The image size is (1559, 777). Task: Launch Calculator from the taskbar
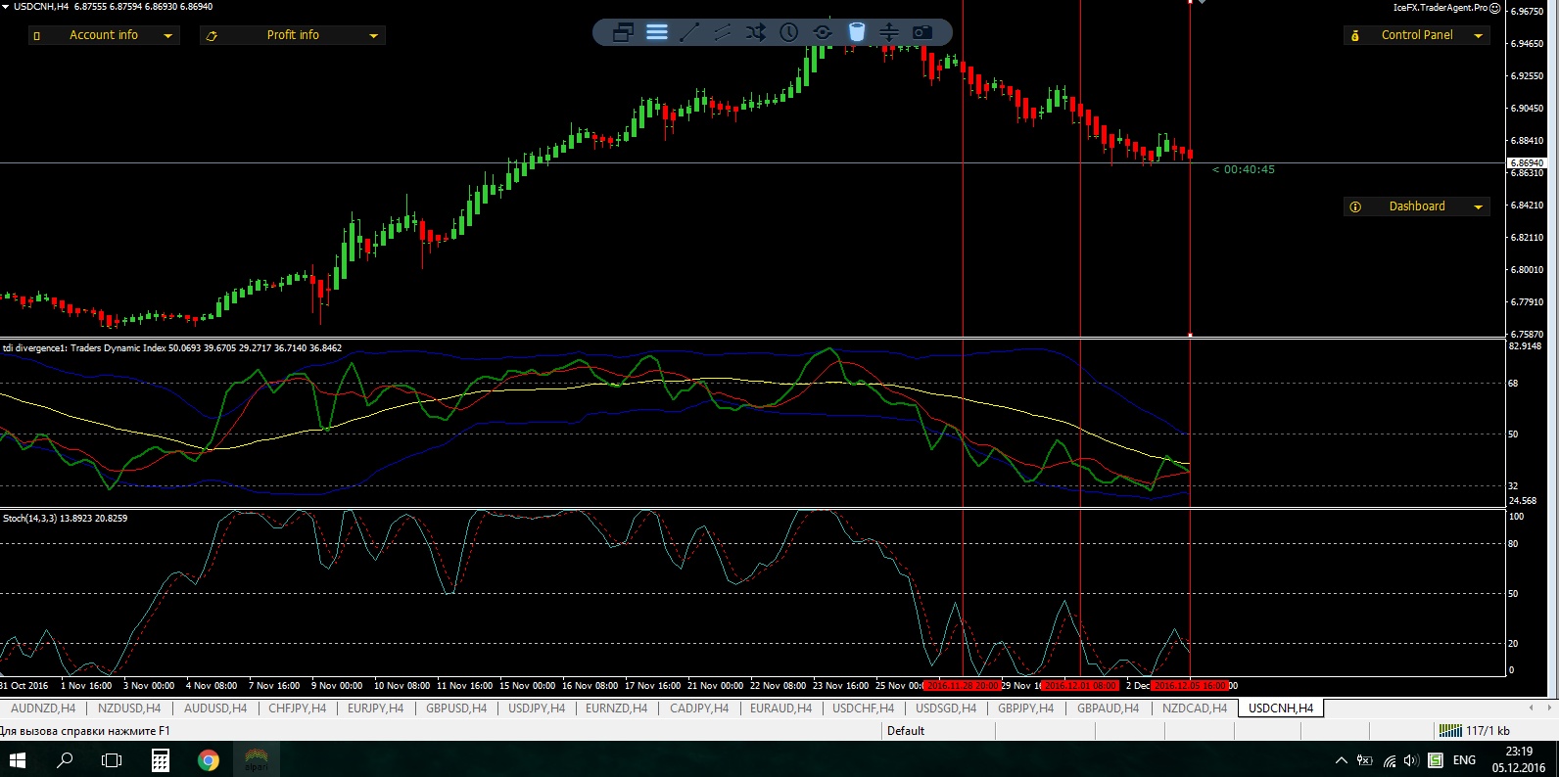(160, 759)
